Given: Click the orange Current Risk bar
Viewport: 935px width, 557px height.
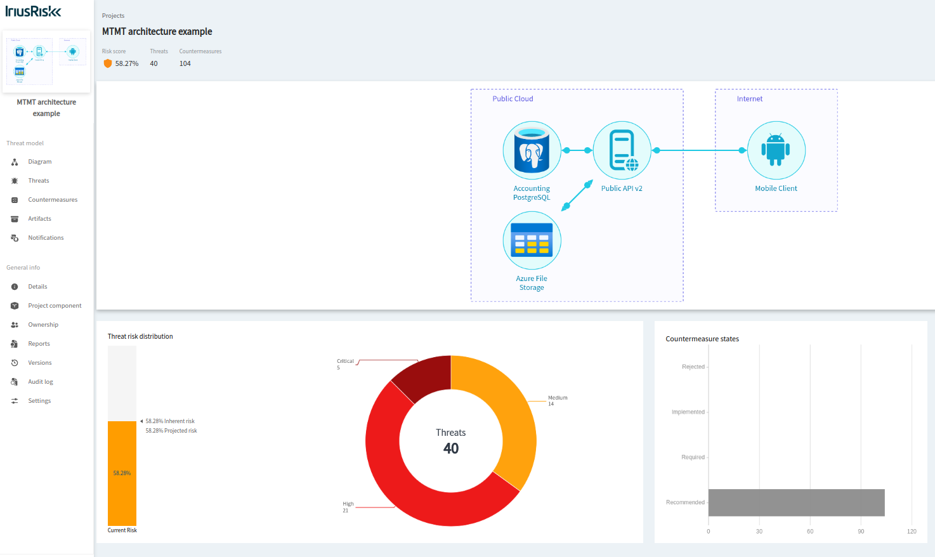Looking at the screenshot, I should tap(122, 473).
